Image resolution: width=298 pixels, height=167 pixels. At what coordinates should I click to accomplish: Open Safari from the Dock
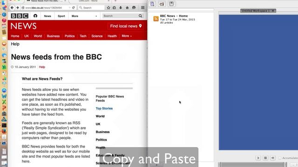click(4, 14)
